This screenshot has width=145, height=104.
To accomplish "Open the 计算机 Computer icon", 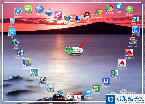I will click(77, 19).
